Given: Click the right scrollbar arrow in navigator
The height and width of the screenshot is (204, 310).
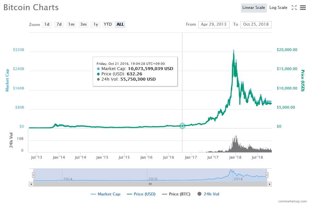Looking at the screenshot, I should point(269,184).
